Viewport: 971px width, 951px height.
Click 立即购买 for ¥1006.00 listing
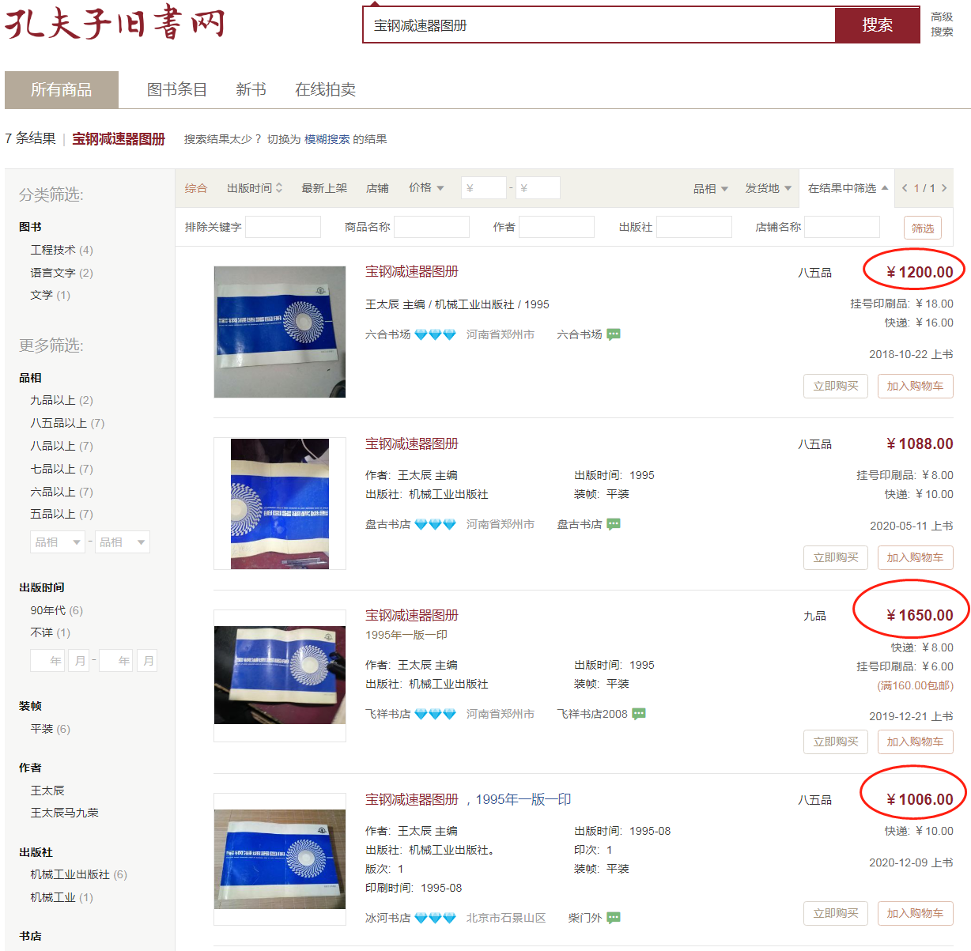tap(836, 913)
